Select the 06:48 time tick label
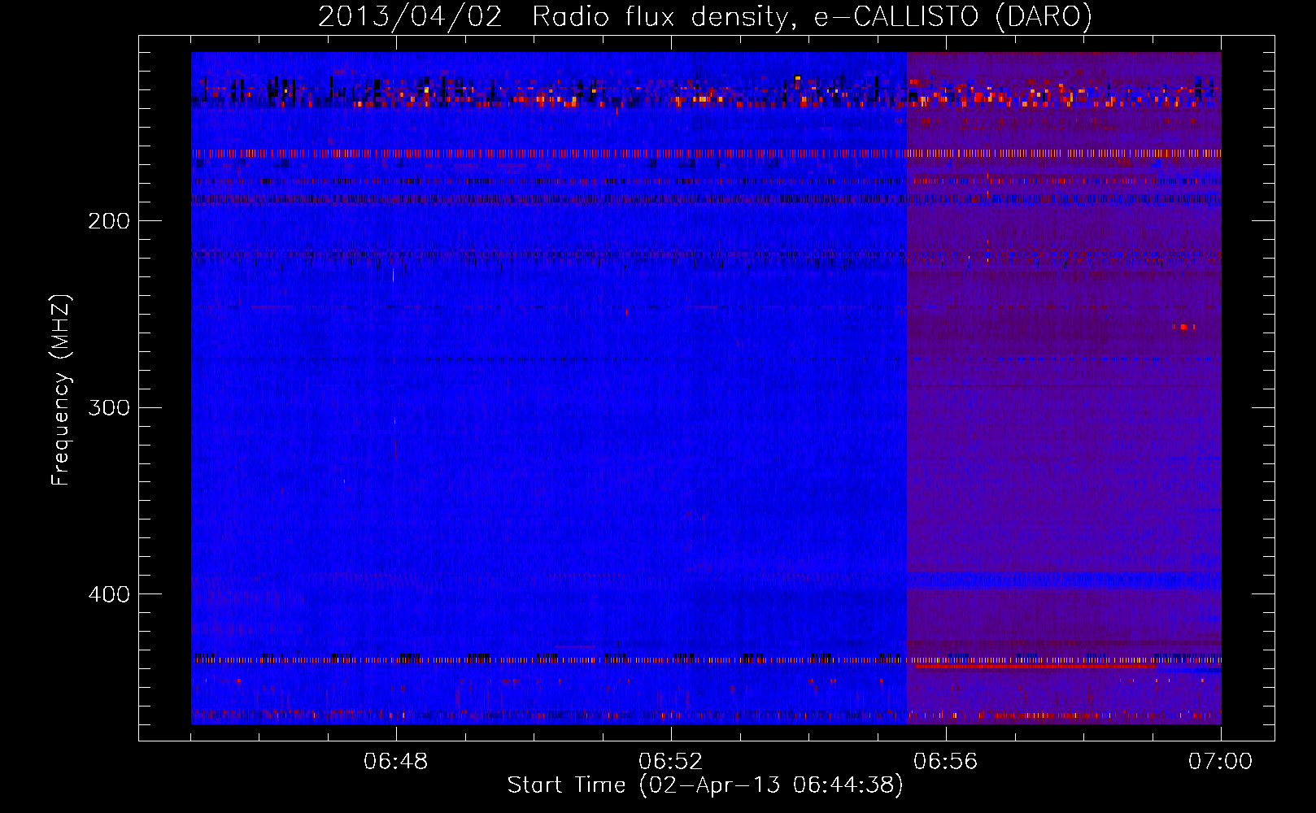 pos(396,762)
